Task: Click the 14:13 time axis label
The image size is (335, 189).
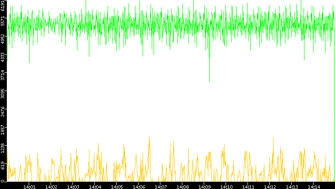Action: click(x=292, y=187)
